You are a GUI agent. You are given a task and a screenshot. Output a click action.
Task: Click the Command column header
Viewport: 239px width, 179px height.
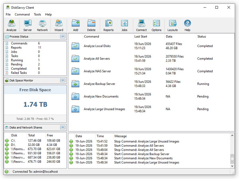click(108, 37)
